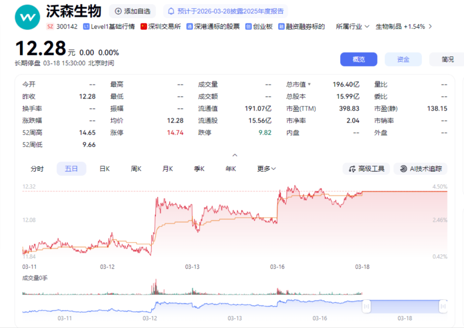Click the spiral icon in AI技术追踪
Image resolution: width=464 pixels, height=328 pixels.
coord(403,169)
